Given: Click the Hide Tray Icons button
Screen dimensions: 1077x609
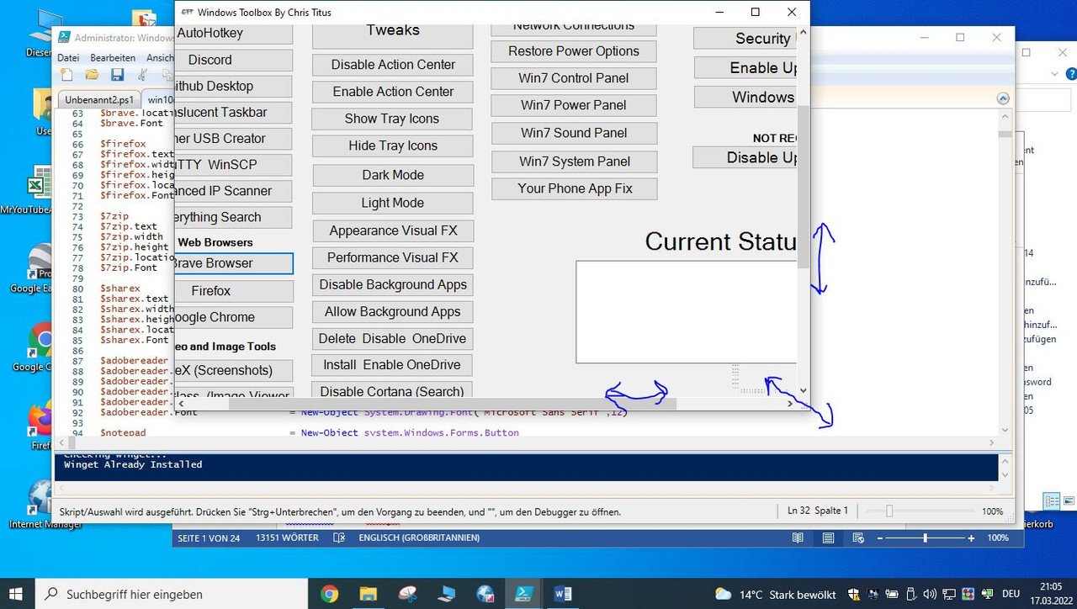Looking at the screenshot, I should click(x=393, y=146).
